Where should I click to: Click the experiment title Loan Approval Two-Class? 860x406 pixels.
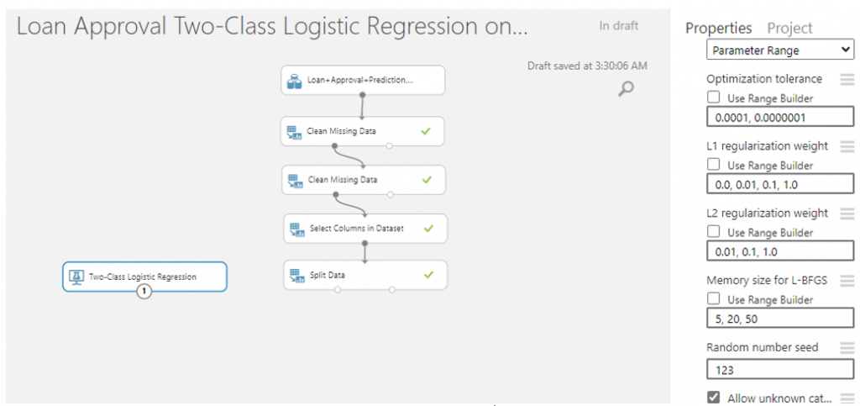[272, 27]
